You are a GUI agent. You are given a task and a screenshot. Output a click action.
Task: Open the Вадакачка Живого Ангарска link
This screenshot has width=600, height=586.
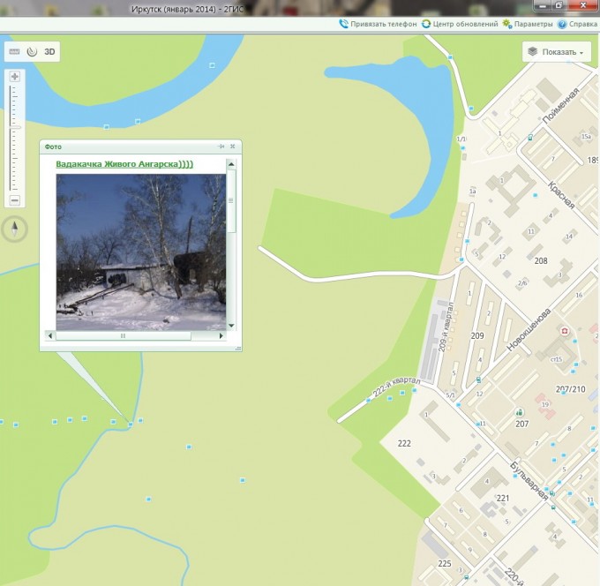(124, 164)
